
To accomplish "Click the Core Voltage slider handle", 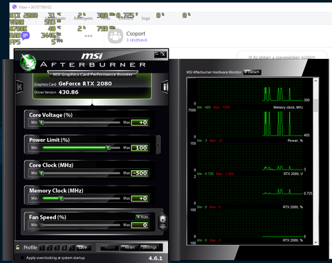I will tap(41, 123).
